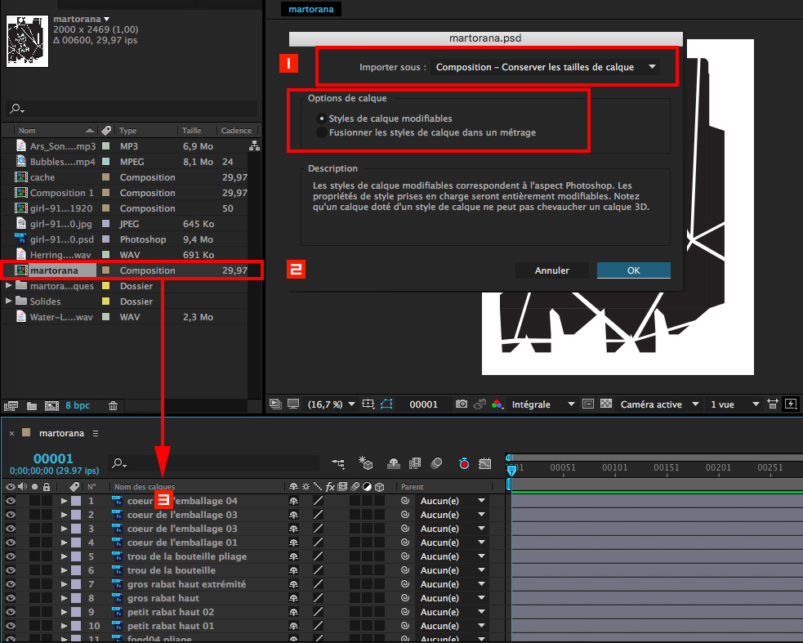Click the trash icon in project panel
The image size is (803, 643).
pyautogui.click(x=114, y=405)
